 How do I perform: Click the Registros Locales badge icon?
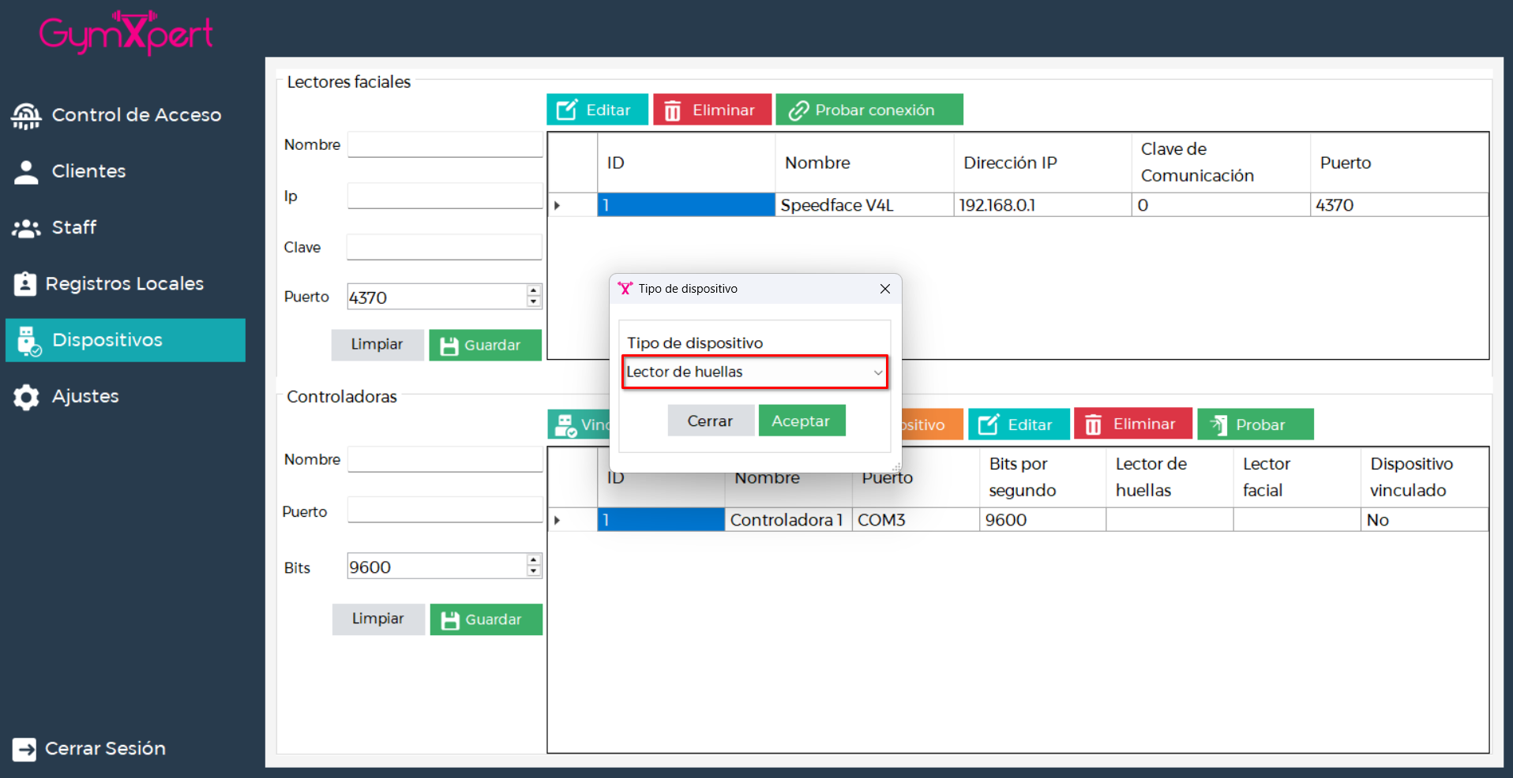point(25,284)
